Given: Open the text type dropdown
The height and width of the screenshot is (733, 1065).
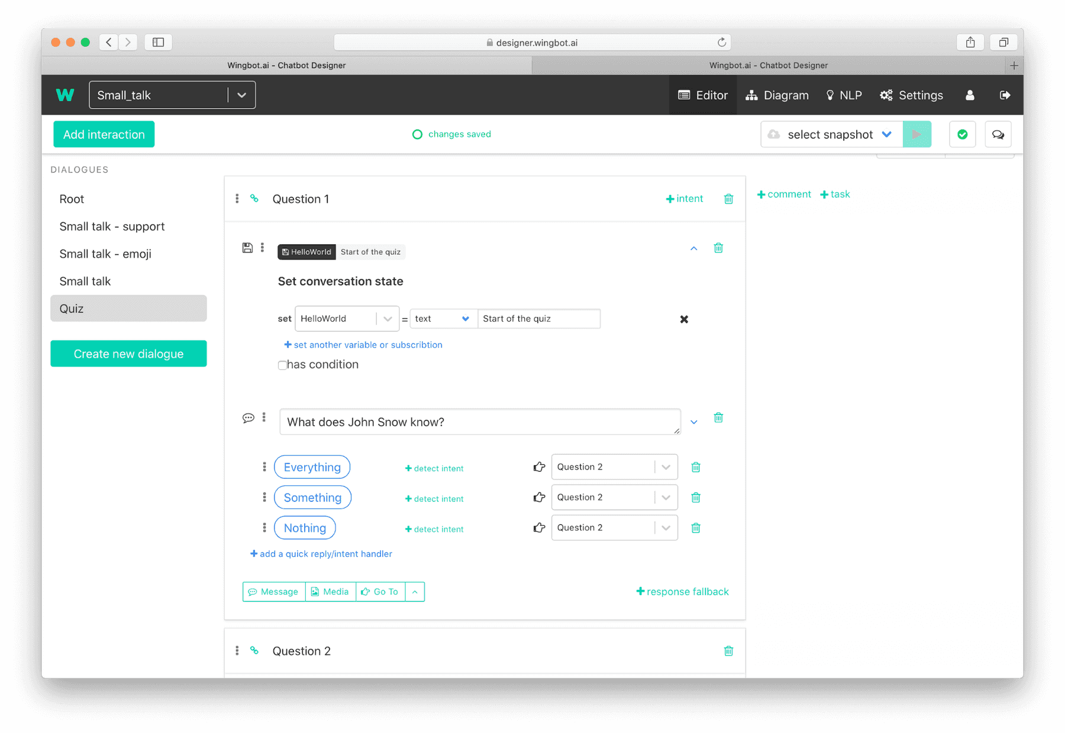Looking at the screenshot, I should [x=465, y=319].
